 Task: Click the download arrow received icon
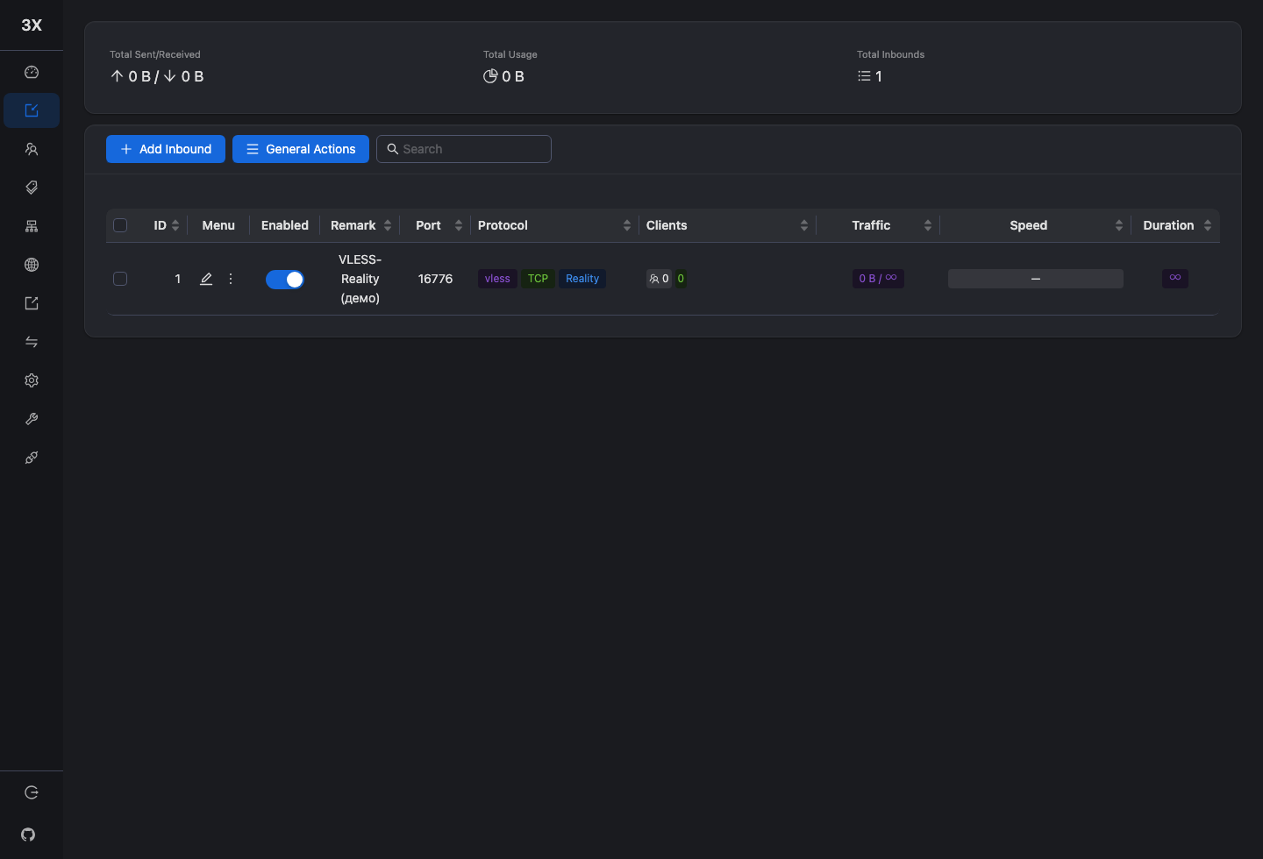(169, 76)
